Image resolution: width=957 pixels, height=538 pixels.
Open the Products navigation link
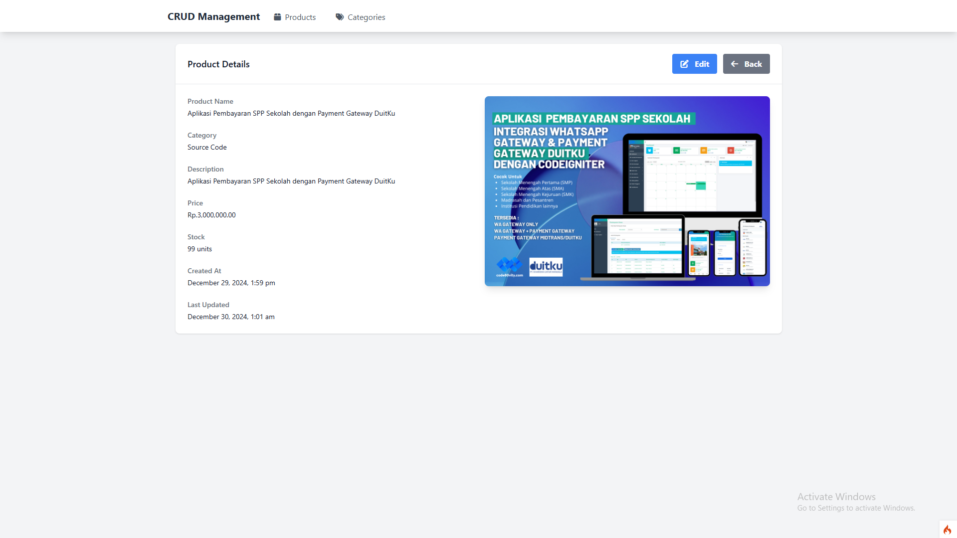coord(295,17)
